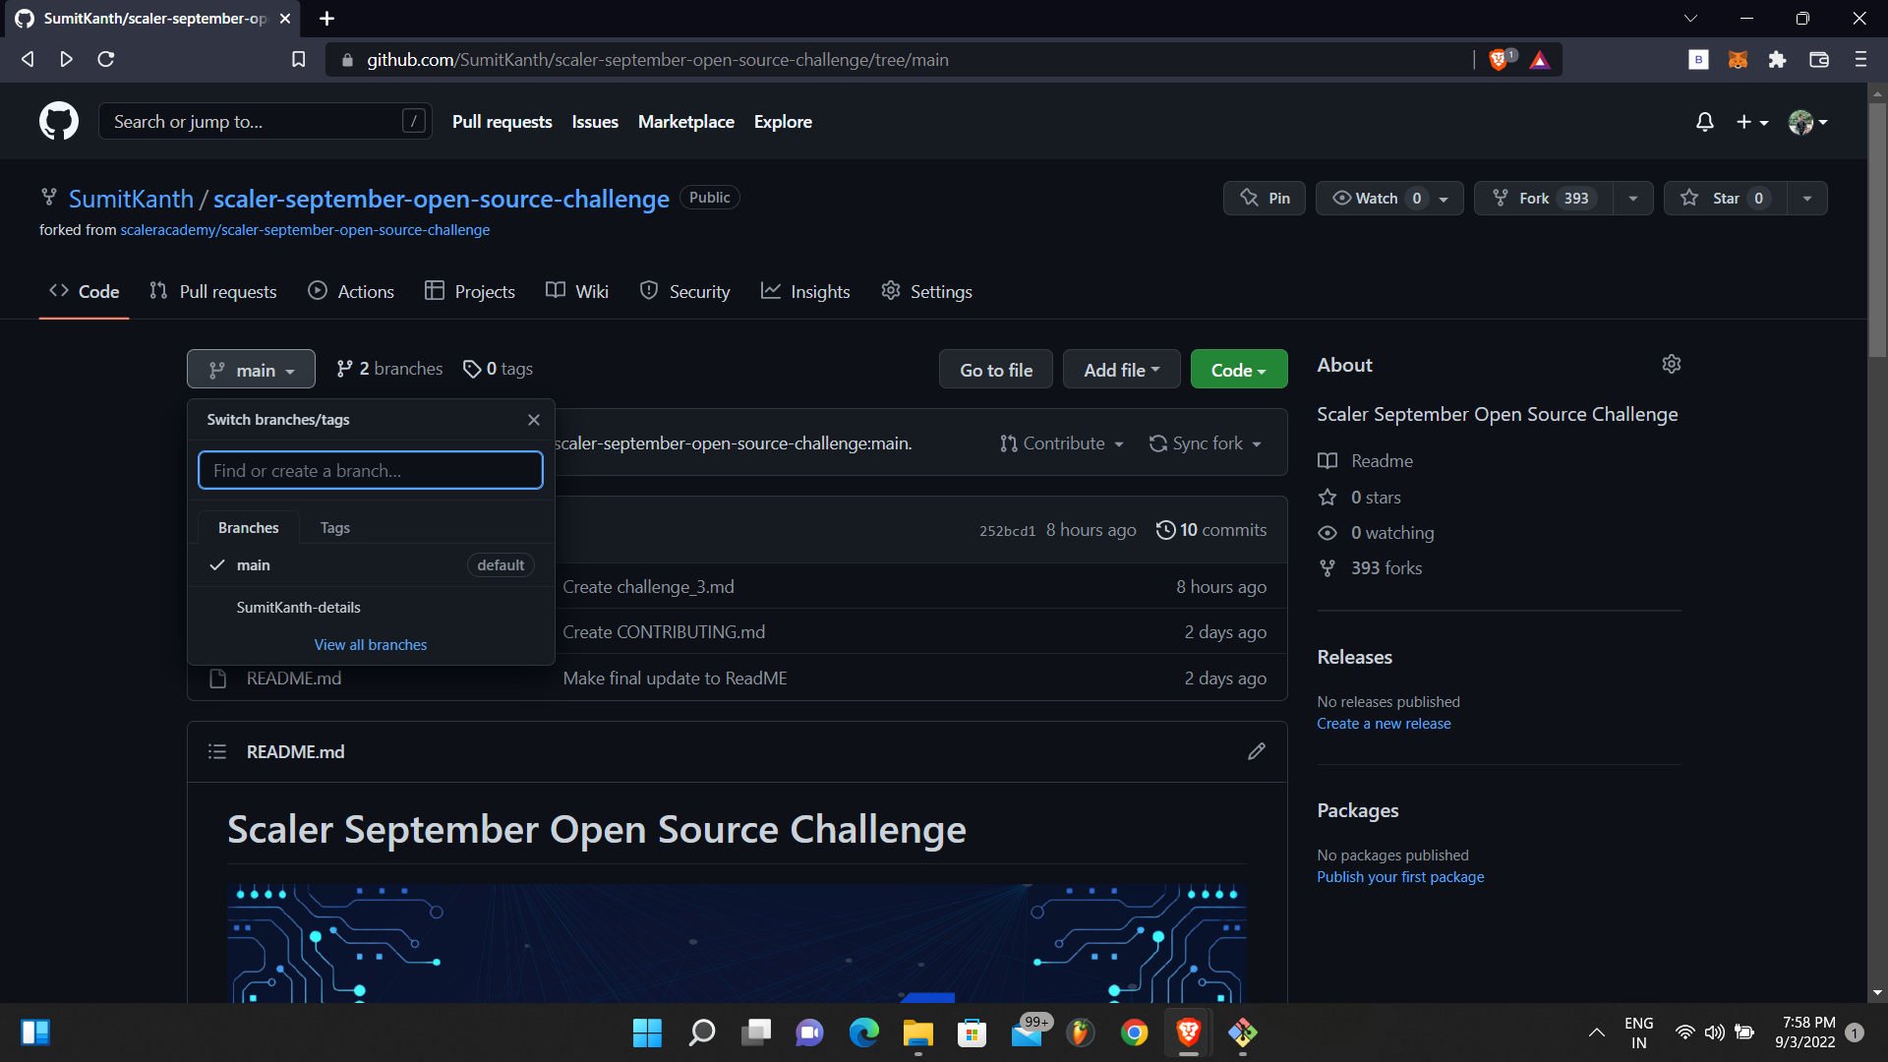Click the About section settings gear
Screen dimensions: 1888x1062
1671,365
